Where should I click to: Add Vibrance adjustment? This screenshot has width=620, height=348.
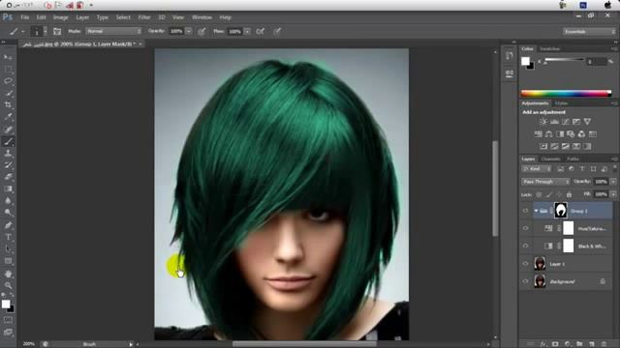(x=587, y=122)
